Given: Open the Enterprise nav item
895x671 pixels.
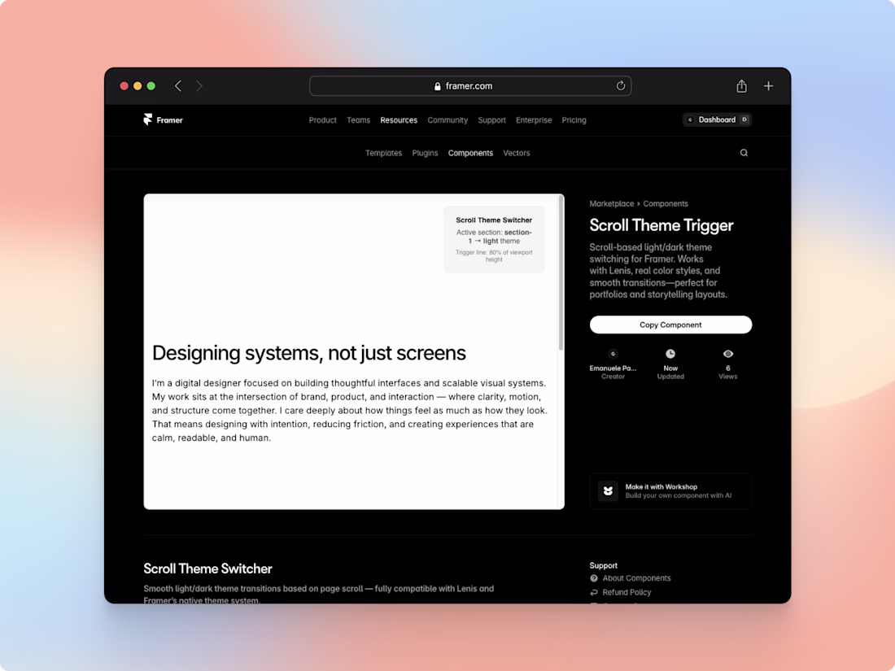Looking at the screenshot, I should point(534,120).
